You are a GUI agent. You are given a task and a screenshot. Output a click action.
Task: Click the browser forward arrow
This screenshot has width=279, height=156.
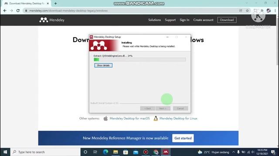[x=11, y=10]
